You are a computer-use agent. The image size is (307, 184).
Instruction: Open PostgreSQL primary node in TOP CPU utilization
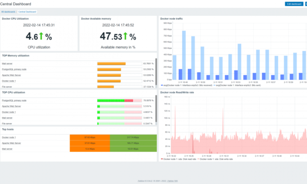pos(14,100)
